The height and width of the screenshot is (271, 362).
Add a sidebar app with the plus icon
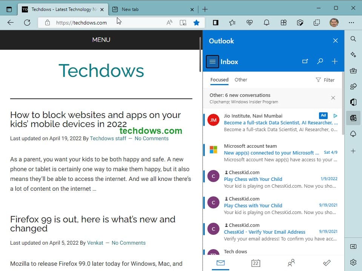353,151
